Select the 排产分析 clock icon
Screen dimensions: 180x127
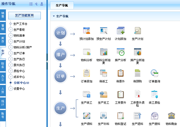[120, 52]
